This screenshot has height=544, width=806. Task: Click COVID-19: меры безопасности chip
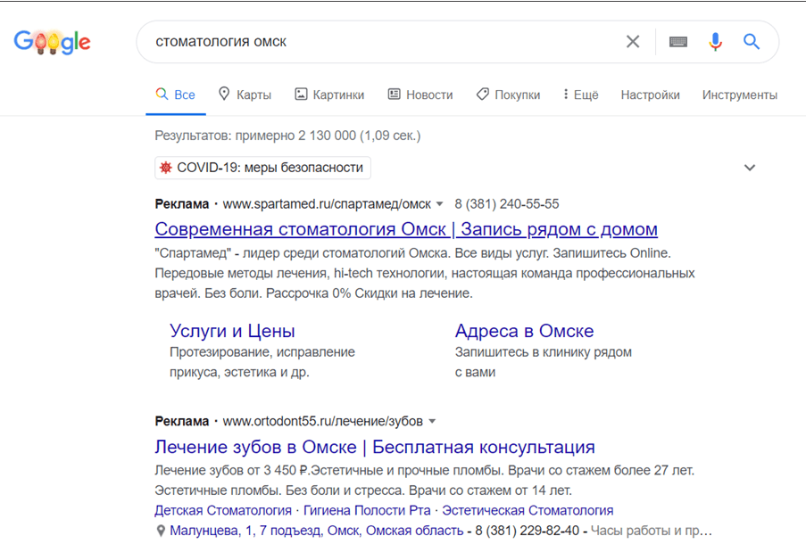click(262, 168)
